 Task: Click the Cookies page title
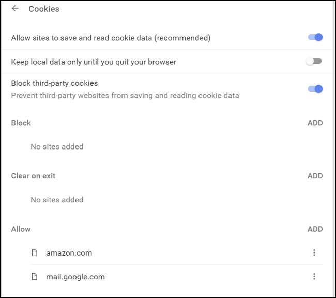click(x=44, y=9)
